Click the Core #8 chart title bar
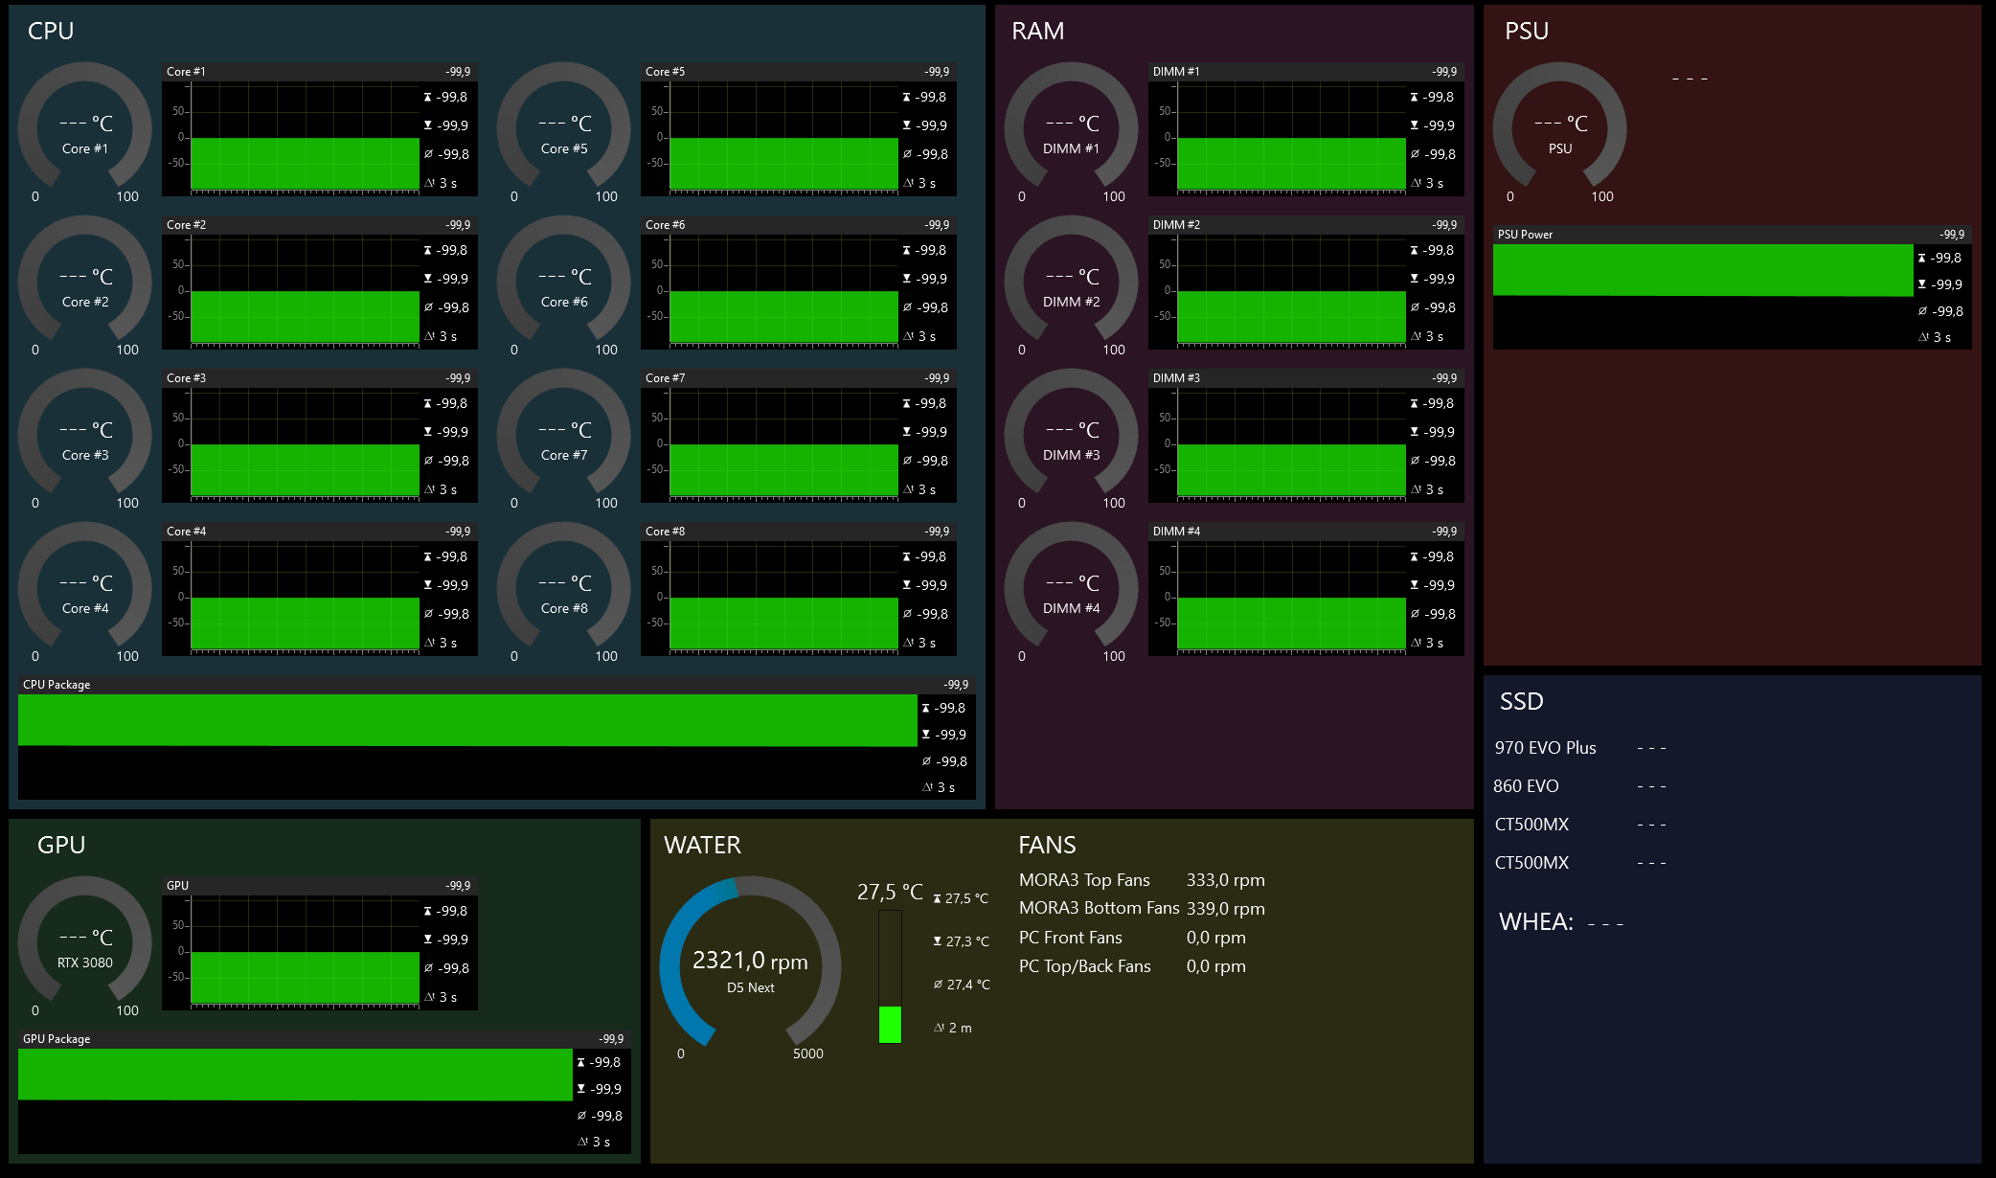Viewport: 1996px width, 1178px height. (x=797, y=532)
